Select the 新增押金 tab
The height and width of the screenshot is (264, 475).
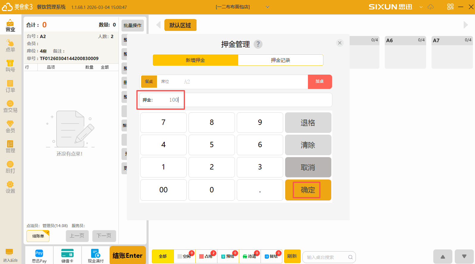tap(195, 60)
